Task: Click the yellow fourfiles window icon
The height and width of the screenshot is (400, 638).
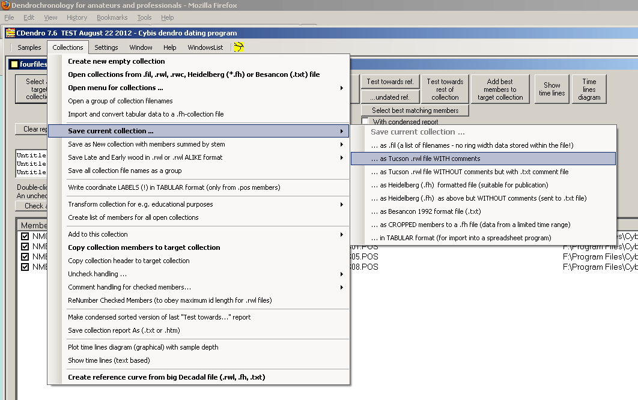Action: pyautogui.click(x=14, y=64)
